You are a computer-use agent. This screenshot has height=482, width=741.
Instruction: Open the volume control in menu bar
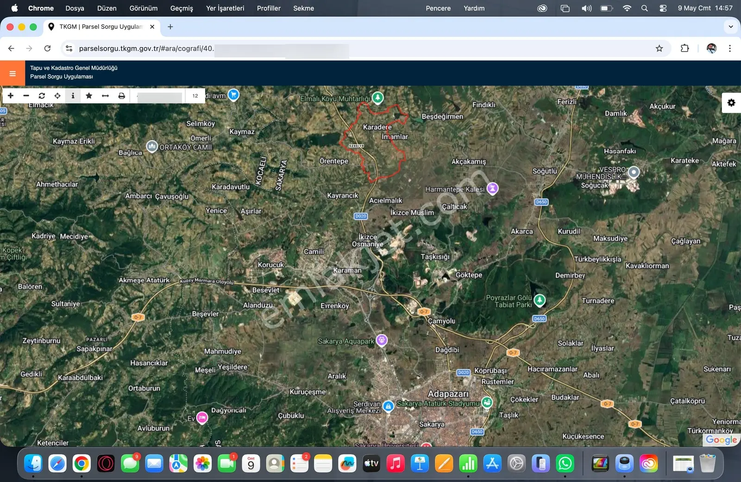586,8
